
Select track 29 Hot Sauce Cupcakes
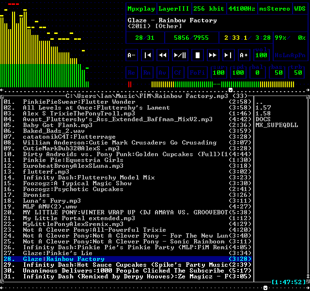127,265
